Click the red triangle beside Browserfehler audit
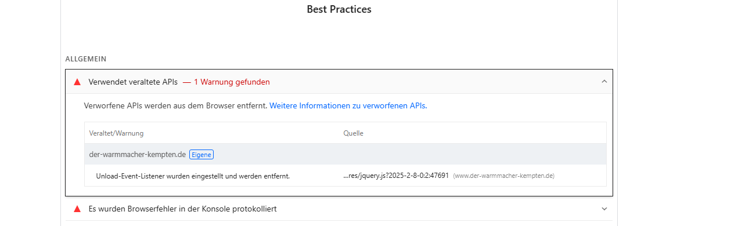This screenshot has height=226, width=731. [x=77, y=209]
